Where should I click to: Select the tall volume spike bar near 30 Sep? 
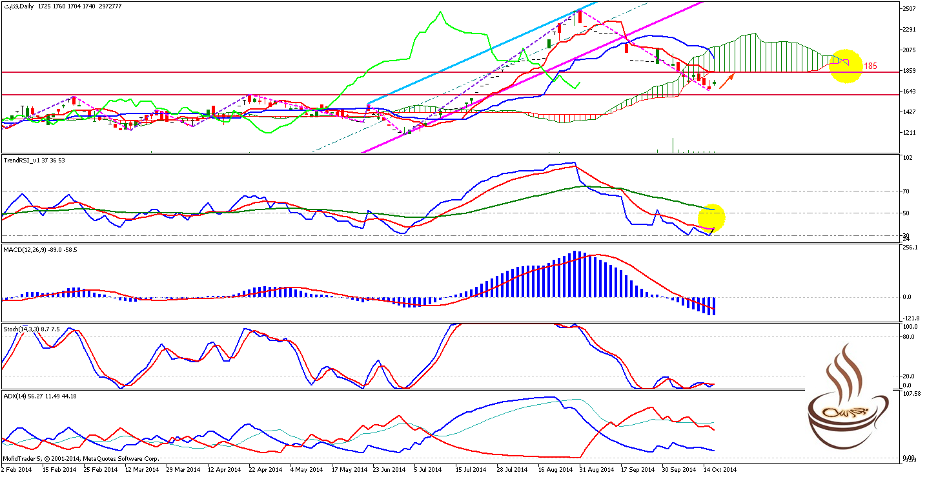click(673, 145)
